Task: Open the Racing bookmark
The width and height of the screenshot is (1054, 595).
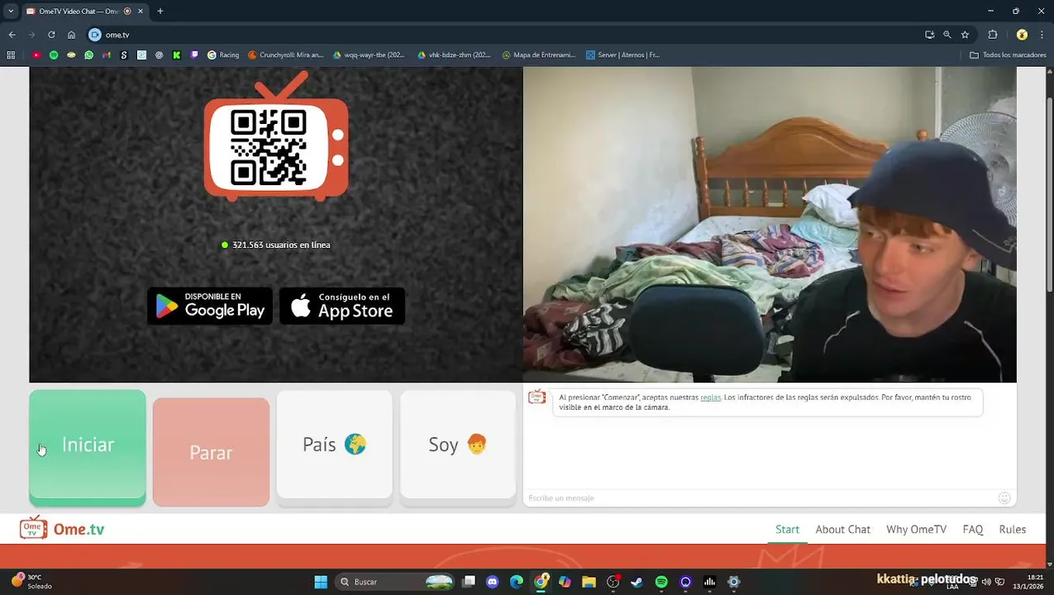Action: coord(223,55)
